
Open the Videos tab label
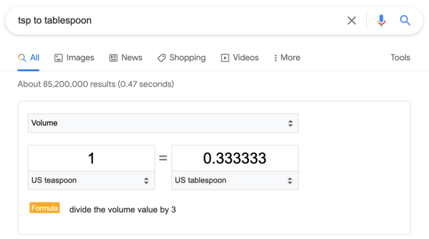245,57
